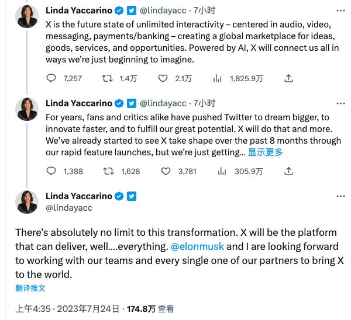Like the second tweet with 3,781 likes
The height and width of the screenshot is (320, 351).
pos(166,171)
